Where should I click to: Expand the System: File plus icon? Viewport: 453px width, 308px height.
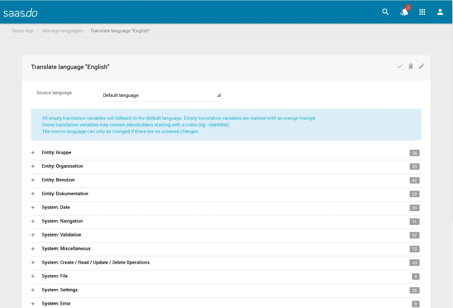pos(33,276)
